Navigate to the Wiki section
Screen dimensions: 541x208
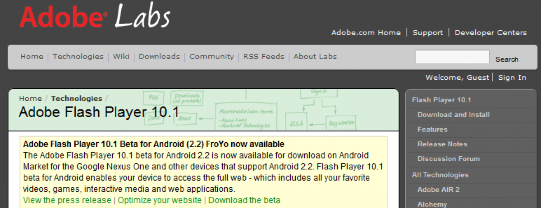121,57
